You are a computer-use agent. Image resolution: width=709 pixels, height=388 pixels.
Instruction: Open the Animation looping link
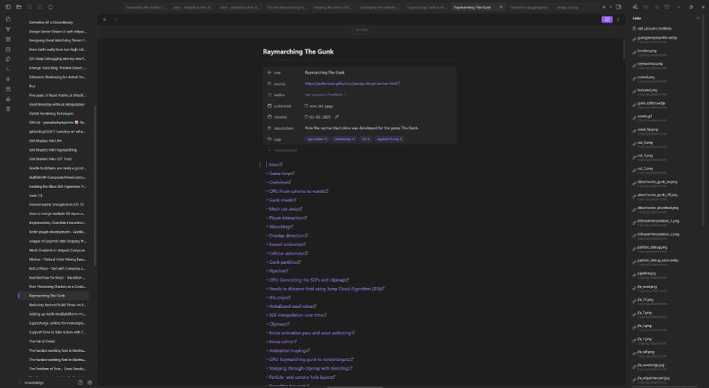tap(289, 350)
